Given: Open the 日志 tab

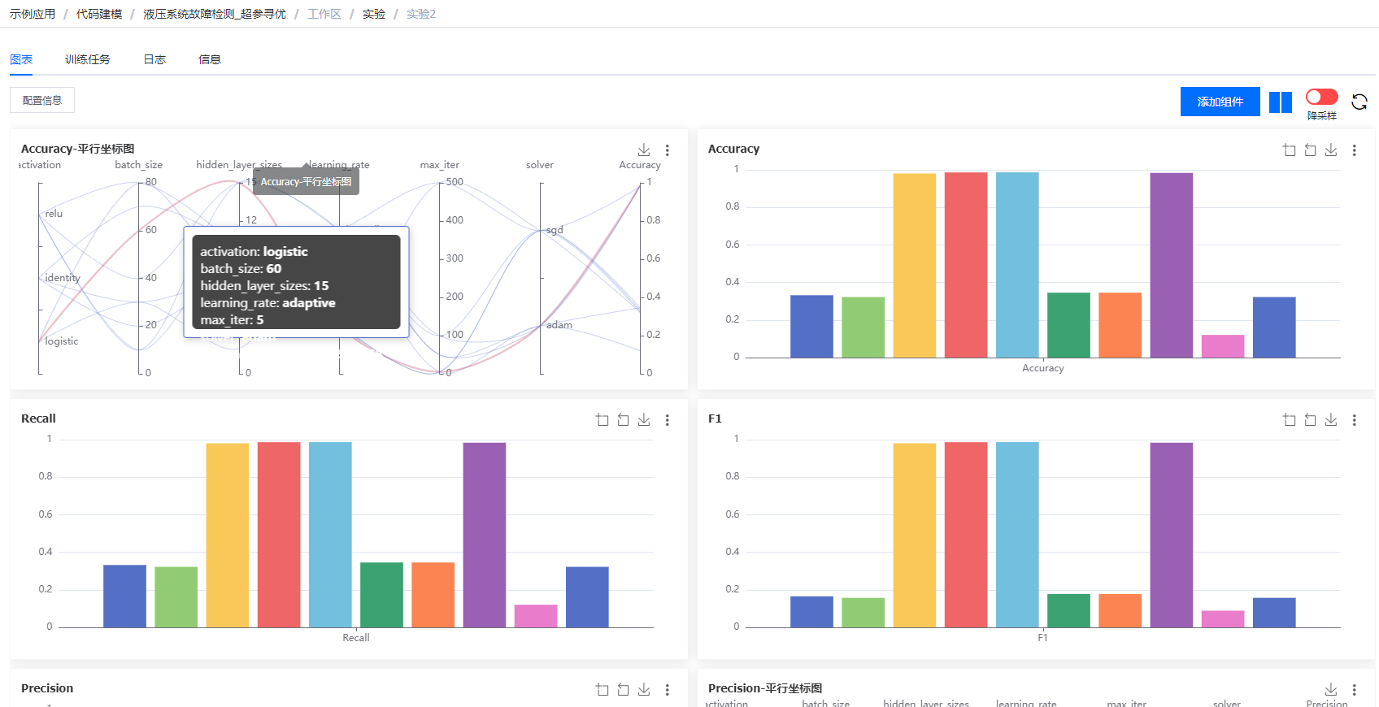Looking at the screenshot, I should click(154, 59).
